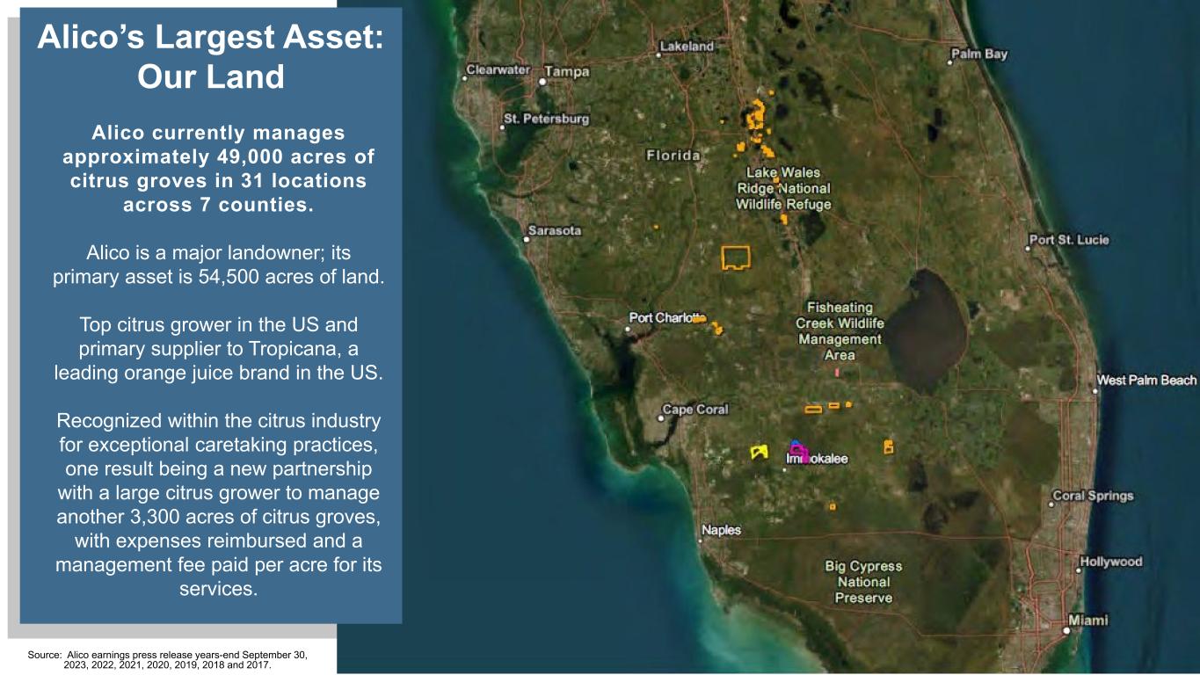
Task: Select the Sarasota location marker
Action: click(x=527, y=238)
